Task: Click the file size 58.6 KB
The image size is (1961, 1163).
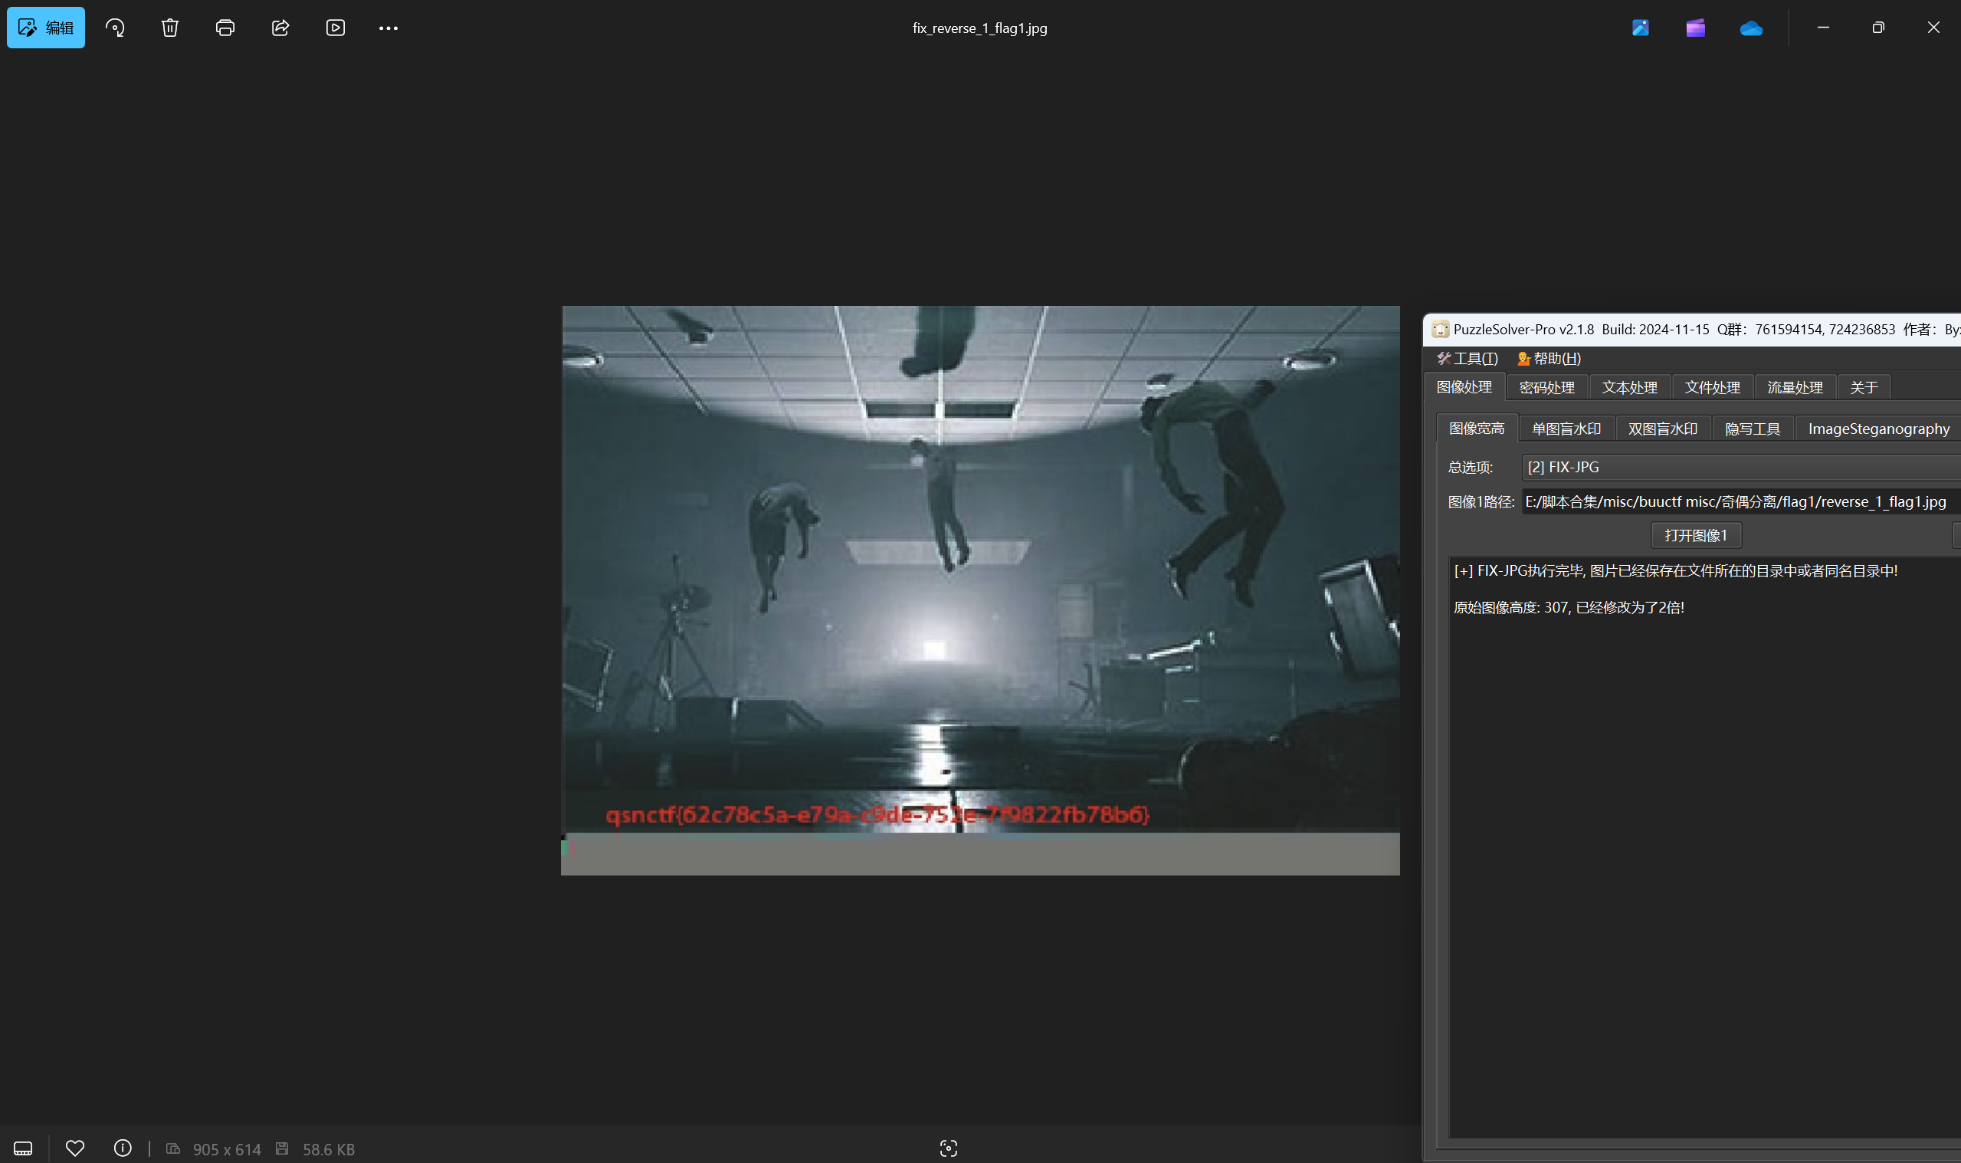Action: tap(328, 1149)
